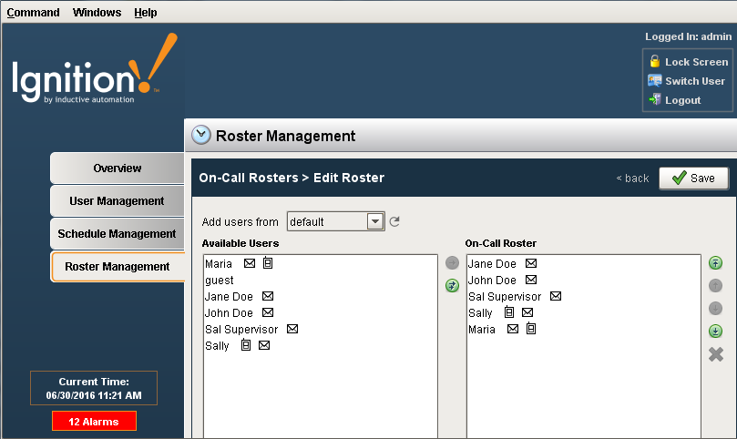
Task: Select 'Sal Supervisor' in Available Users list
Action: click(x=241, y=330)
